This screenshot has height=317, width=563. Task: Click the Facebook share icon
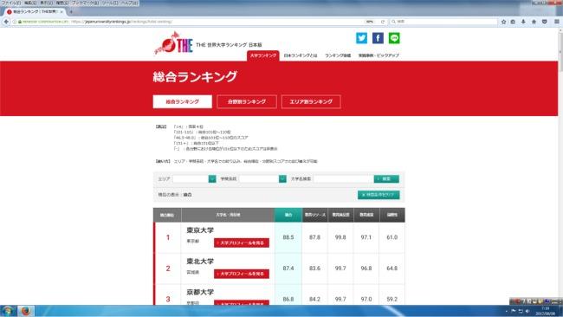(378, 38)
